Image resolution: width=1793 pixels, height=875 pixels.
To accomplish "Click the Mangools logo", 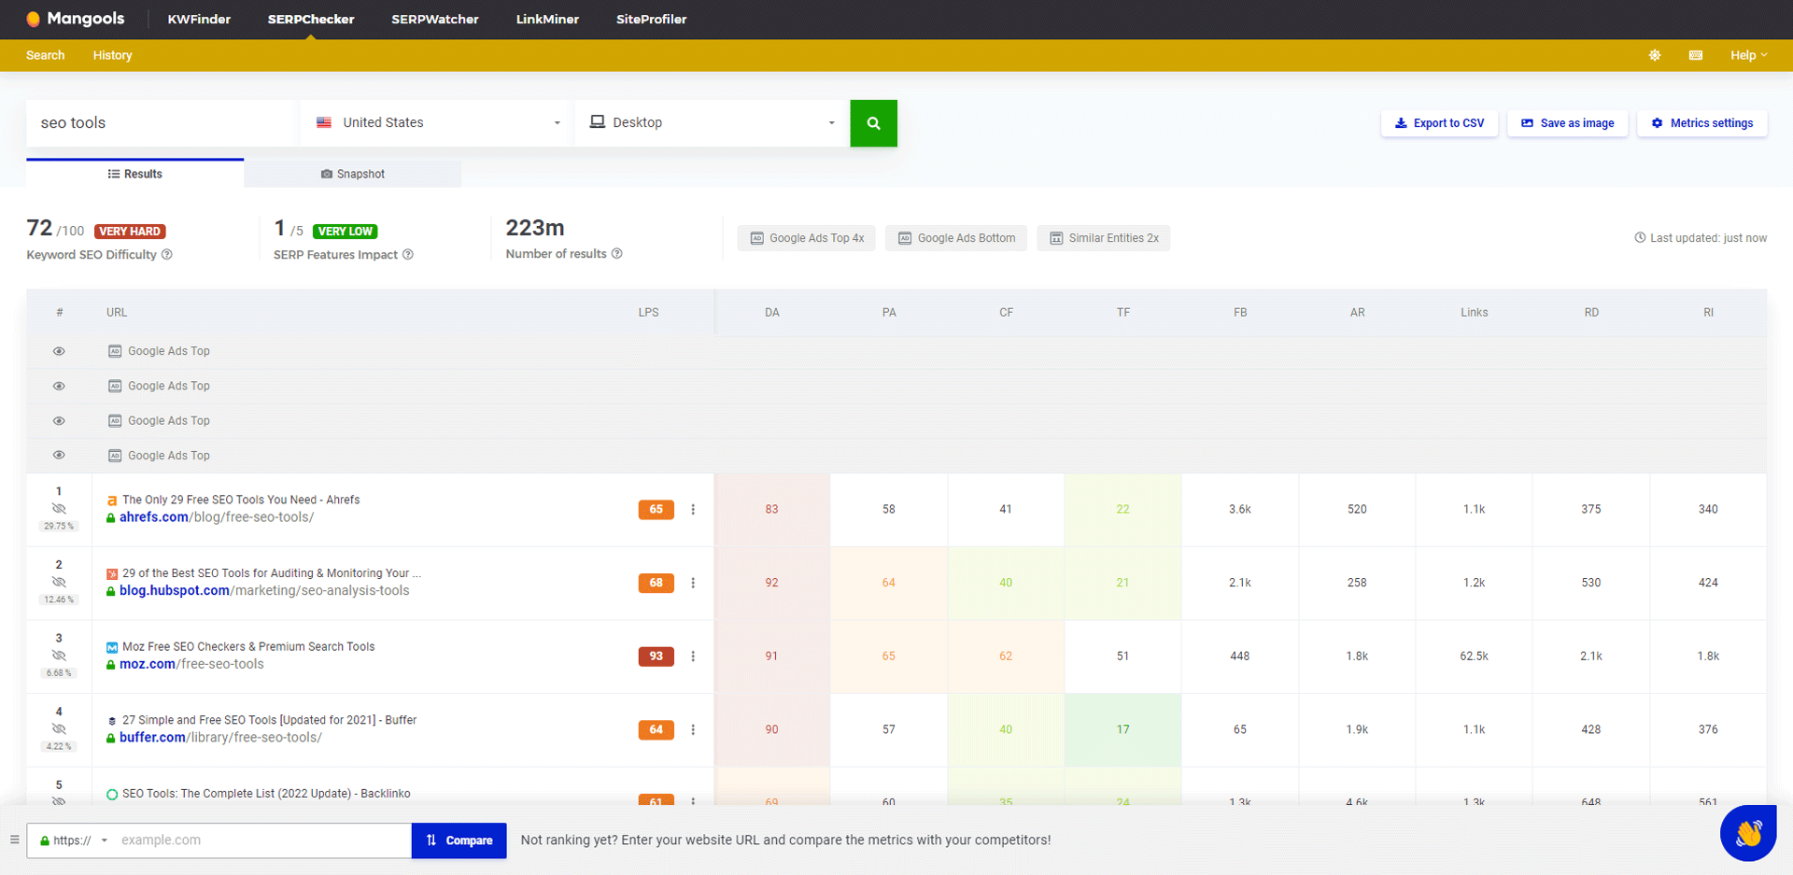I will point(75,19).
